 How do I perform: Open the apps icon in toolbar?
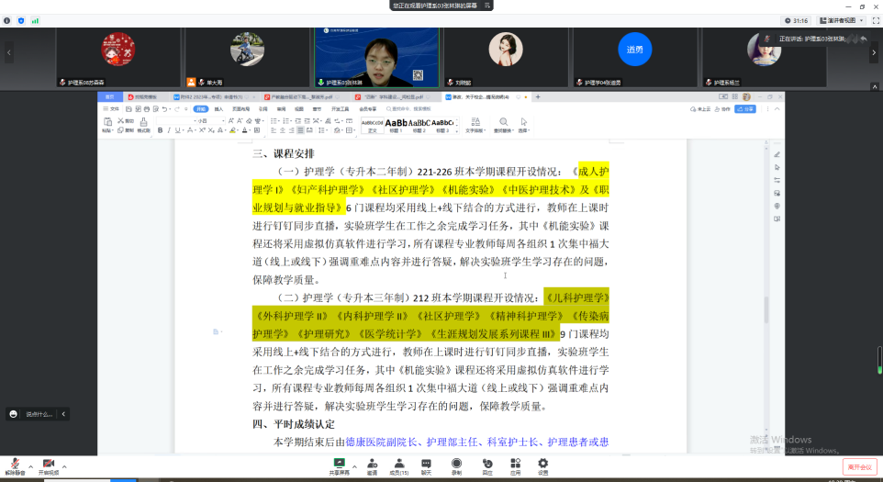click(x=515, y=464)
